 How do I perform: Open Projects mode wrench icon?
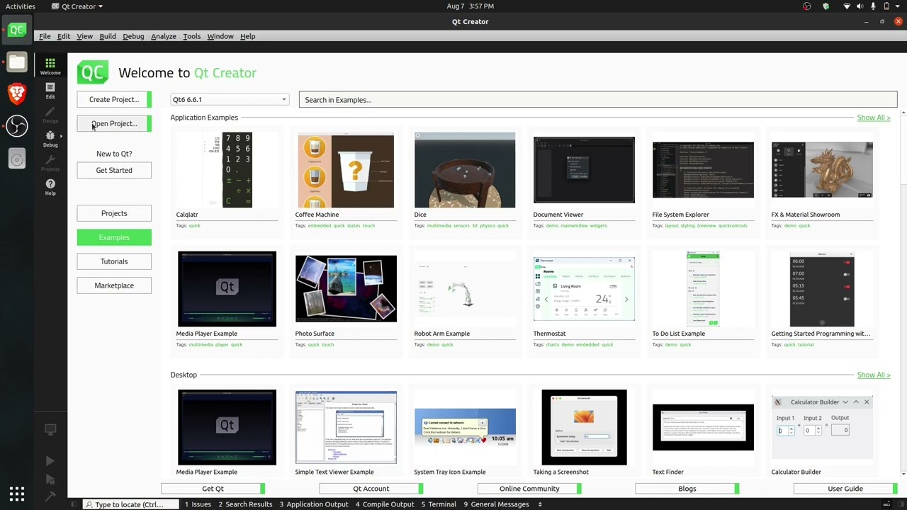pos(50,163)
